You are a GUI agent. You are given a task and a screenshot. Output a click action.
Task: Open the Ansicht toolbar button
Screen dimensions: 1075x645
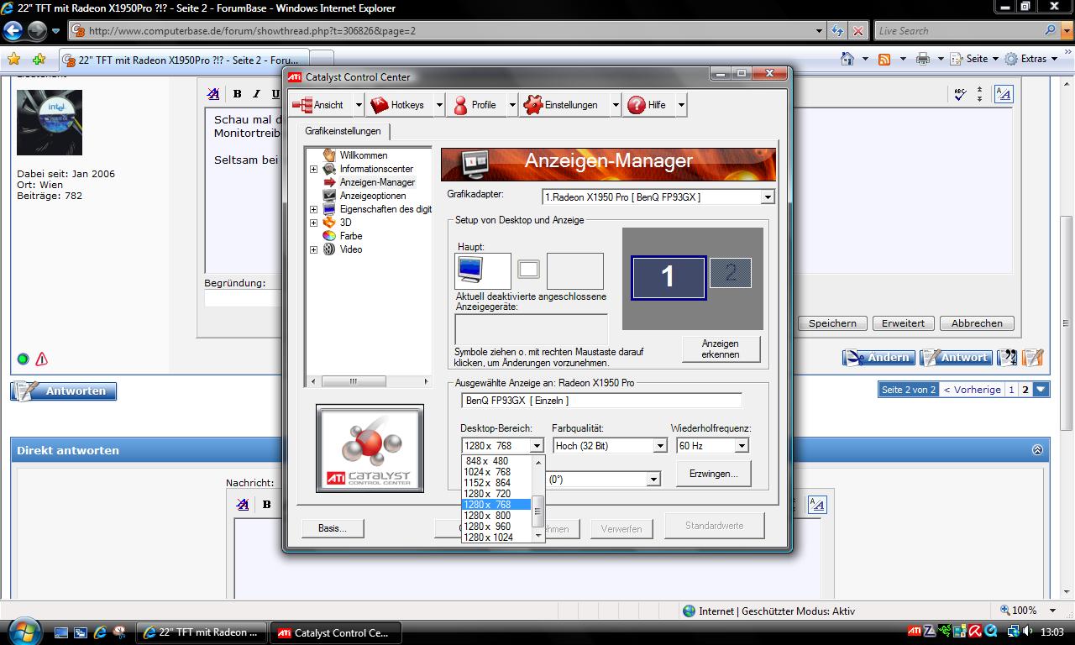click(320, 105)
